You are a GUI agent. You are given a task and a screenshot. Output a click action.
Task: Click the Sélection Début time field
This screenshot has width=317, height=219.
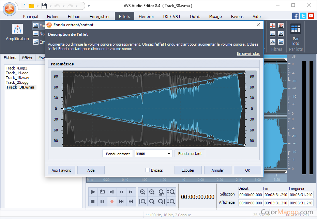pyautogui.click(x=250, y=195)
